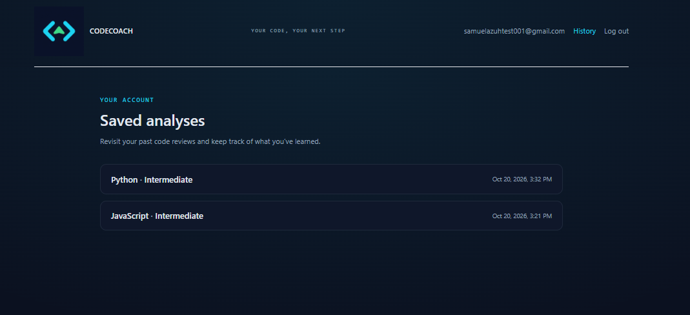Image resolution: width=690 pixels, height=315 pixels.
Task: Click the samuelazuhtest001@gmail.com account email
Action: [514, 31]
